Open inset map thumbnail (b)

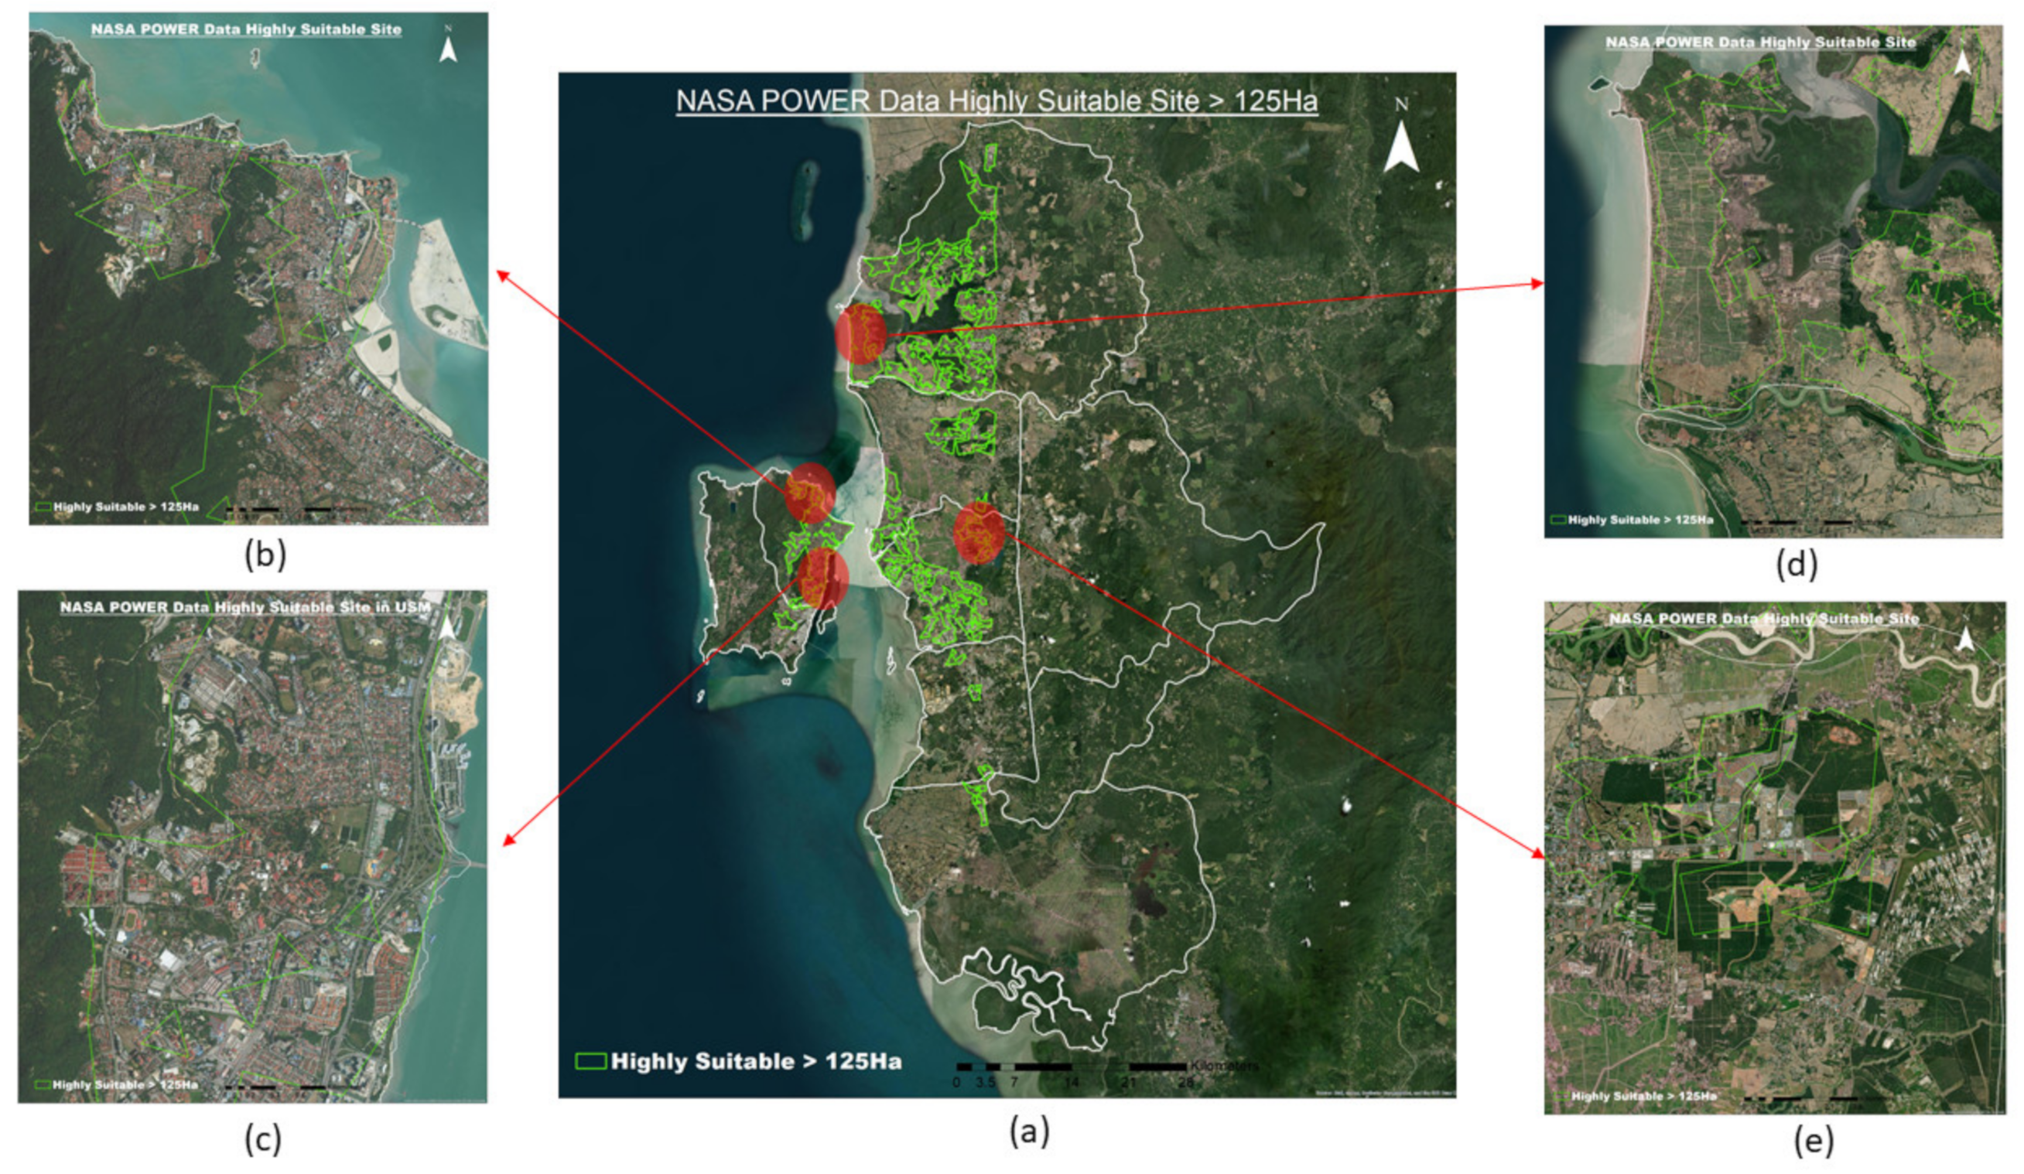258,268
